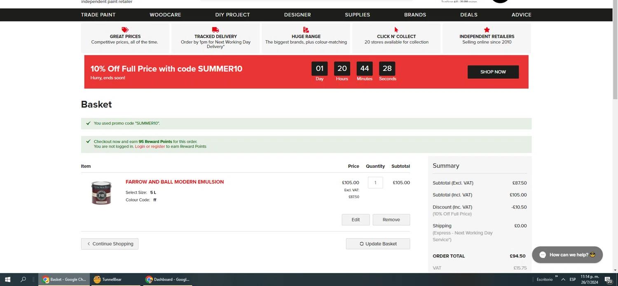The width and height of the screenshot is (618, 286).
Task: Click the Escritorio toolbar label
Action: pos(544,279)
